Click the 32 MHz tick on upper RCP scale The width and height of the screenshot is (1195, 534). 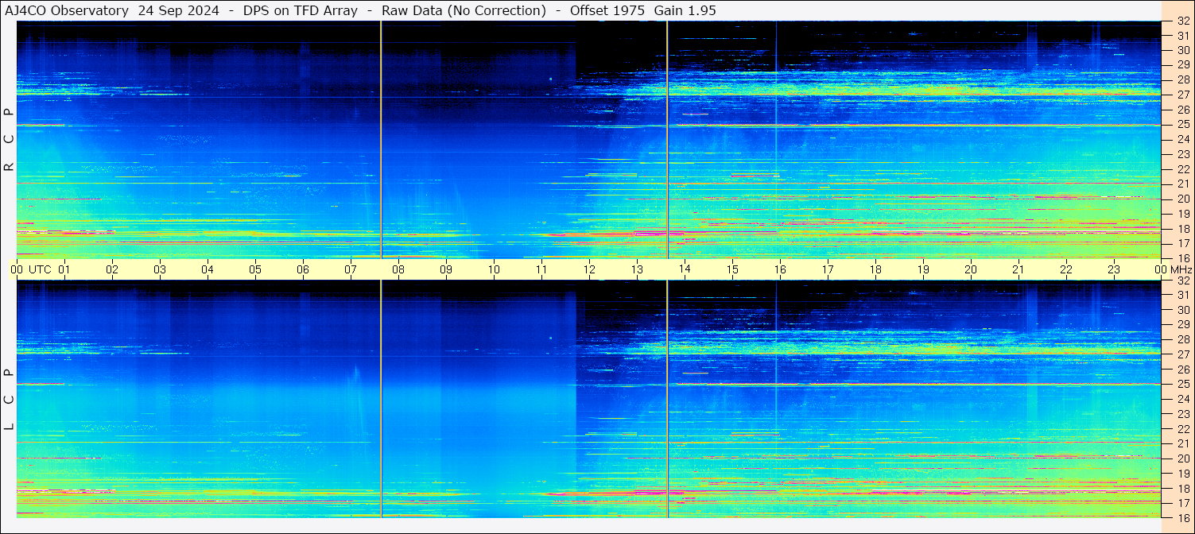click(1182, 21)
